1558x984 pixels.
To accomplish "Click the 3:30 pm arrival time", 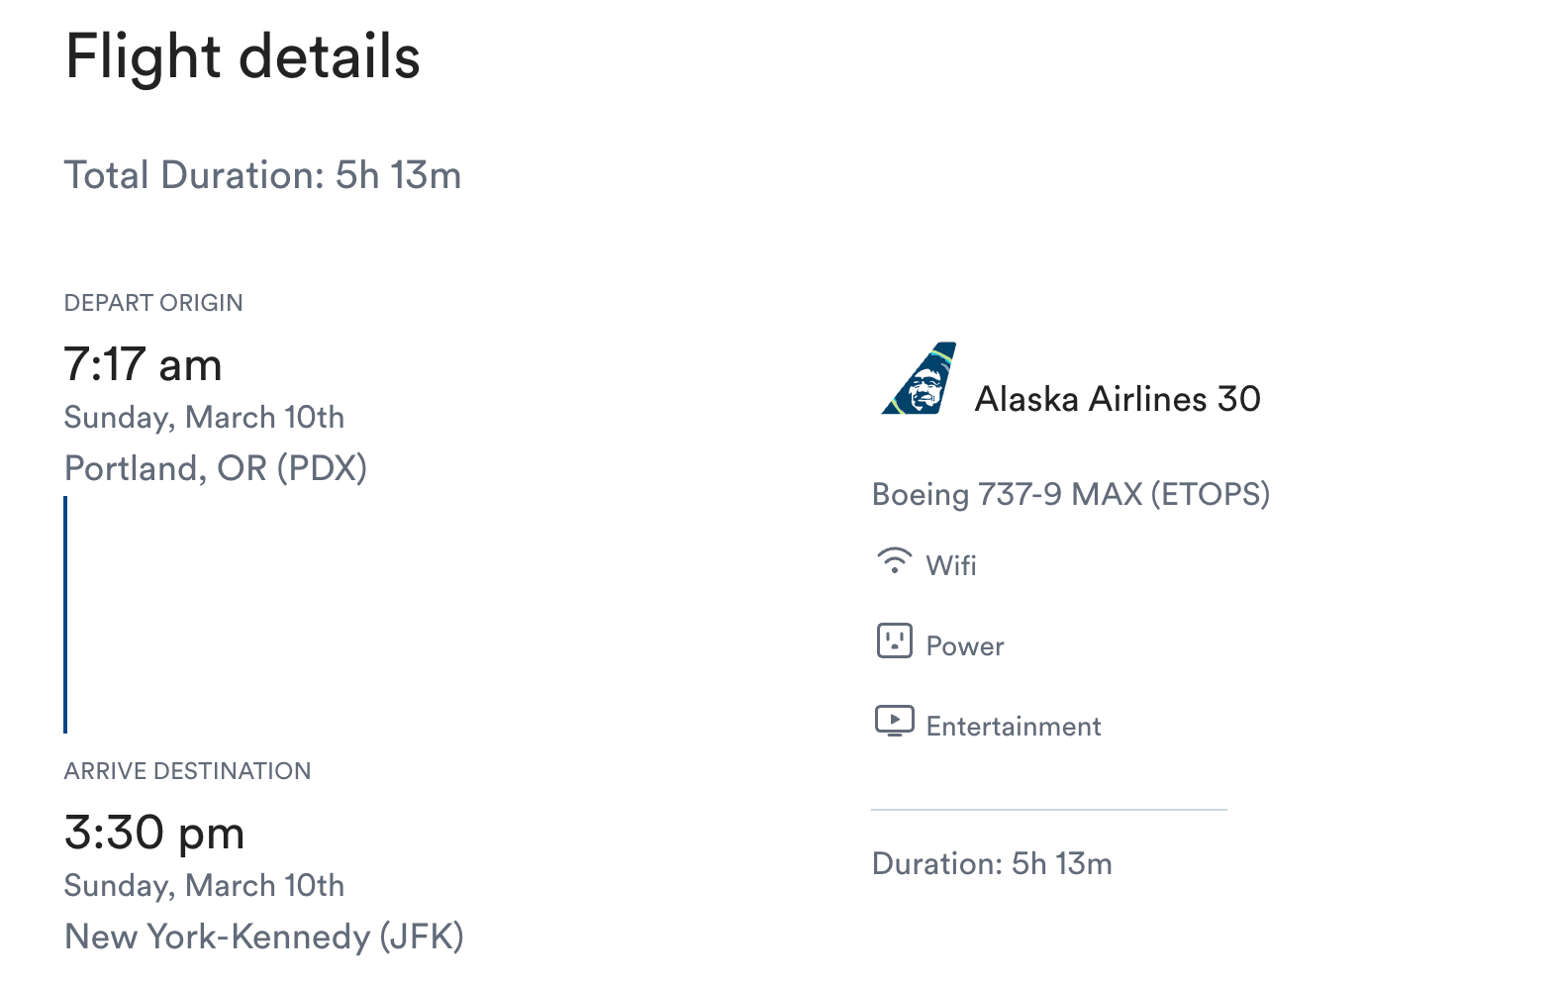I will coord(153,833).
